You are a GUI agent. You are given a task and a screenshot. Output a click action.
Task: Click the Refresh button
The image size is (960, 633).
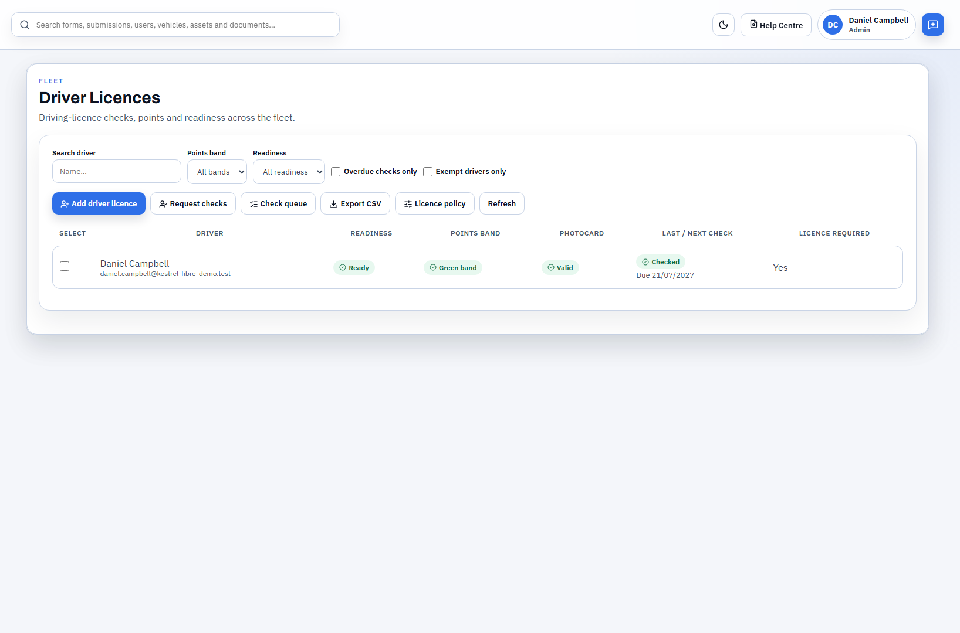click(x=502, y=203)
